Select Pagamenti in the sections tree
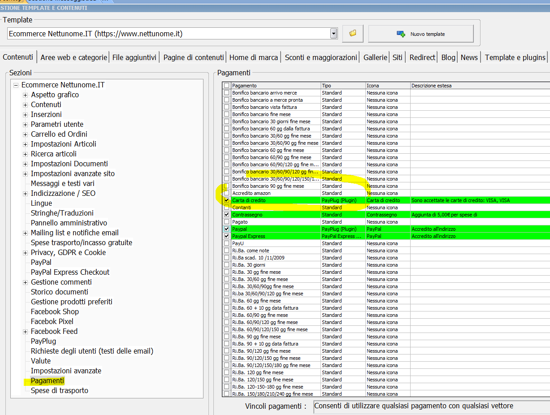The height and width of the screenshot is (415, 550). tap(48, 380)
